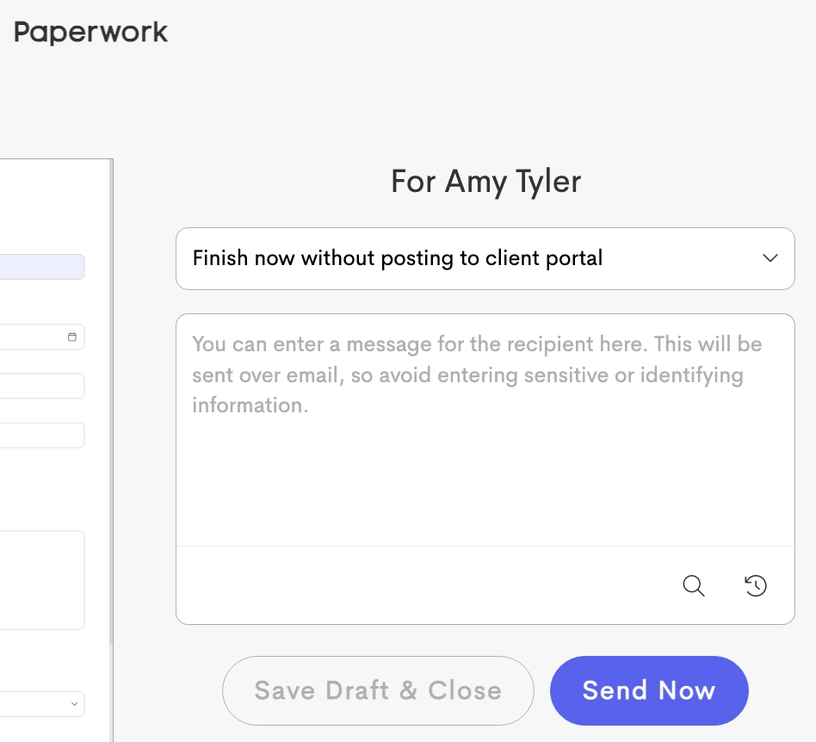Open message history via the clock icon
The image size is (816, 742).
point(756,585)
